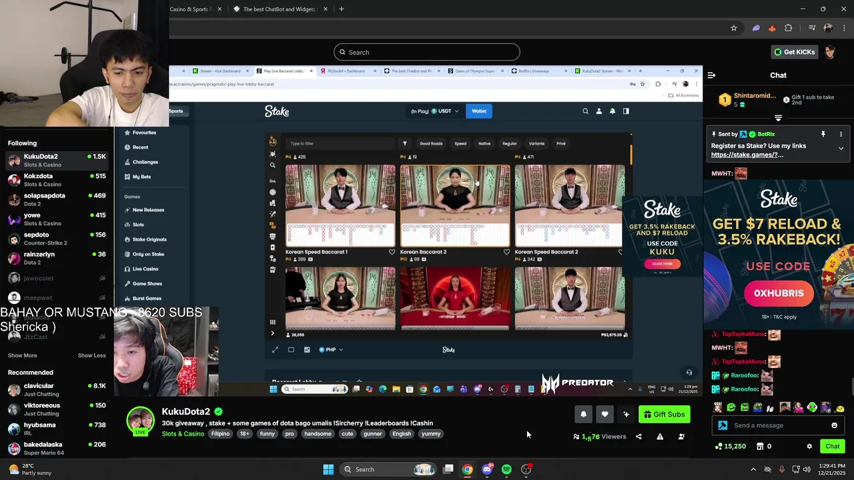Open Chrome from the Windows taskbar
The width and height of the screenshot is (854, 480).
tap(467, 469)
